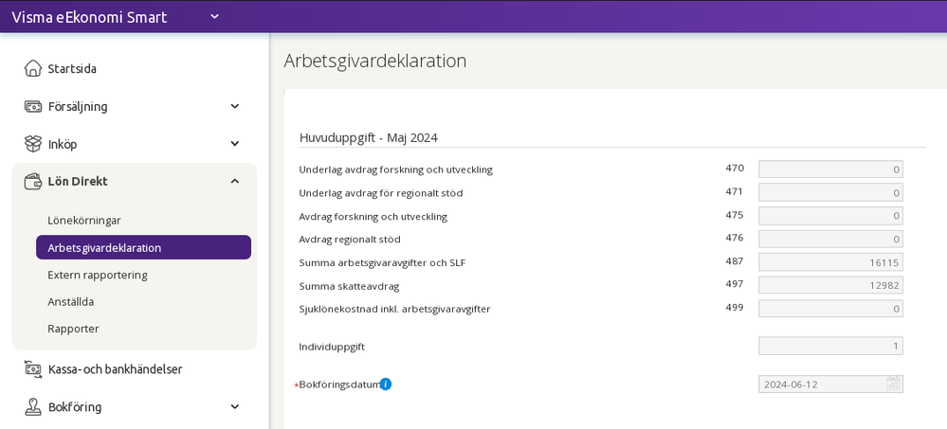Screen dimensions: 947x429
Task: Click the Lön Direkt heading
Action: tap(78, 181)
